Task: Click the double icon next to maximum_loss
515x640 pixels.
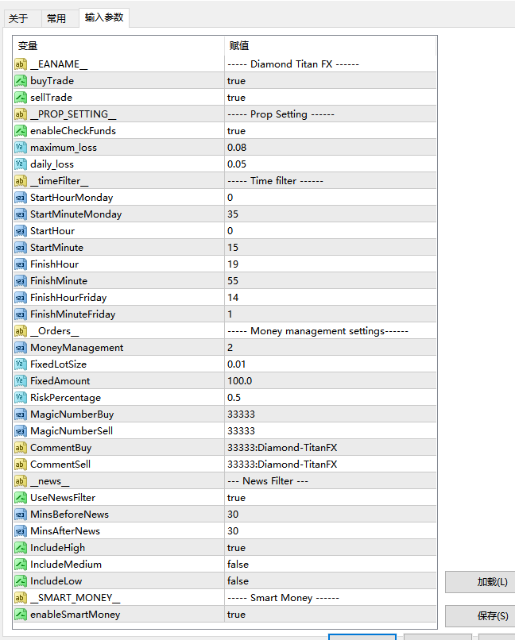Action: [x=21, y=148]
